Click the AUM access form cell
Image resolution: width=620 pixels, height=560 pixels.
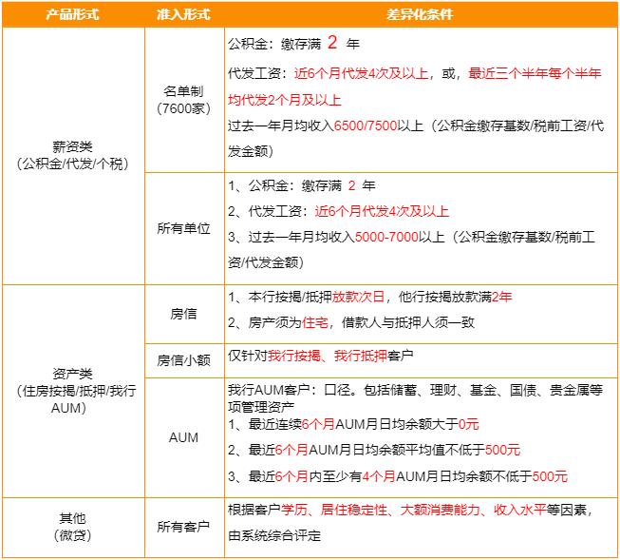(x=182, y=437)
